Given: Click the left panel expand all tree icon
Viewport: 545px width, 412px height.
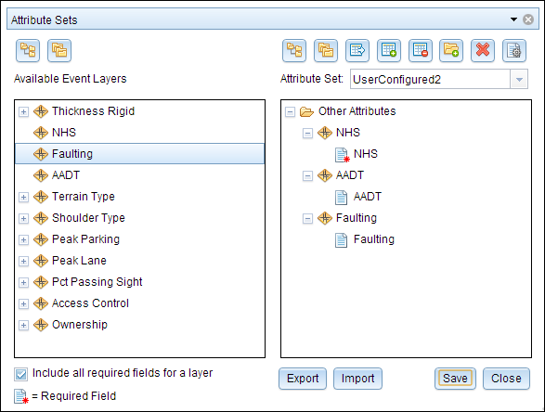Looking at the screenshot, I should click(28, 51).
